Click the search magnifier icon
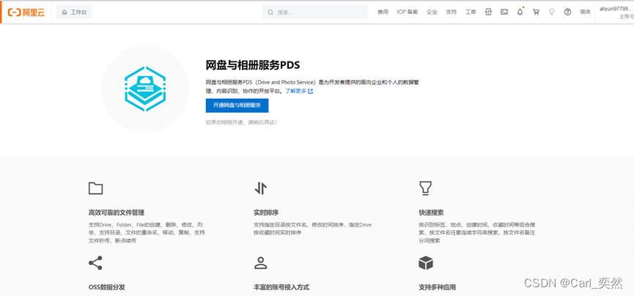634x296 pixels. tap(270, 12)
